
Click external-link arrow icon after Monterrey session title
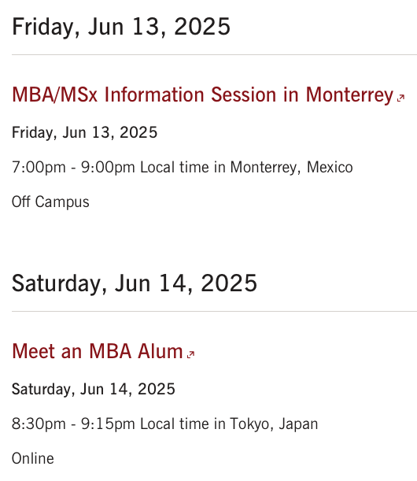(x=400, y=98)
